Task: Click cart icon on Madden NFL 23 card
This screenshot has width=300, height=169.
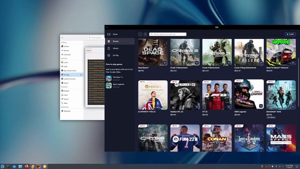Action: click(x=197, y=107)
